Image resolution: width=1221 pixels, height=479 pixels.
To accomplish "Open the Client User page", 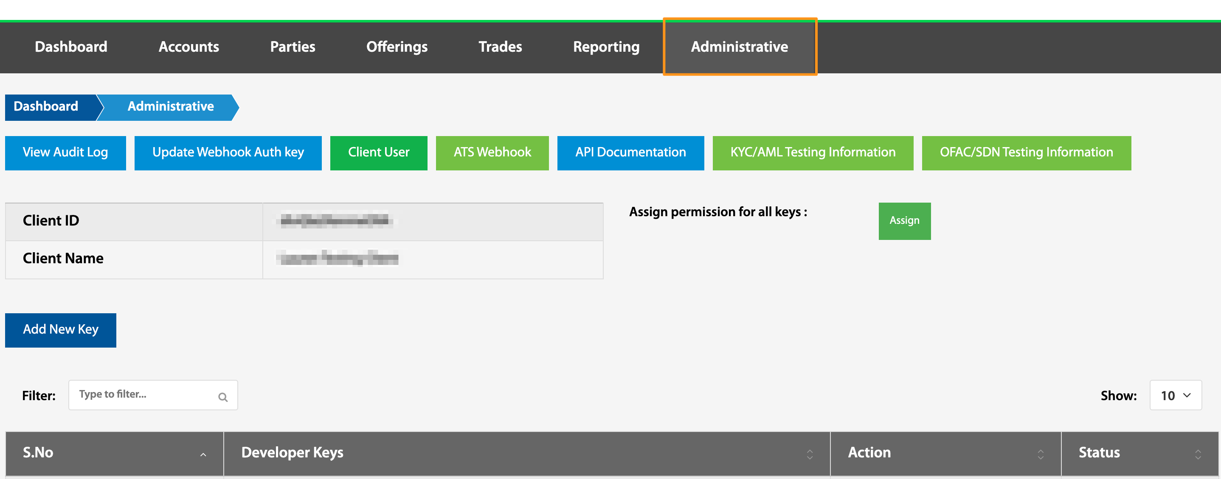I will click(378, 153).
